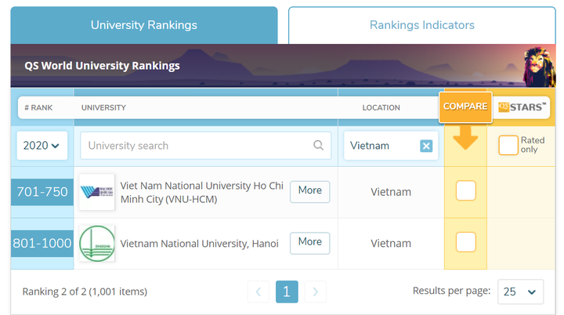Click Vietnam location cell in Hanoi row
Viewport: 564px width, 315px height.
pyautogui.click(x=391, y=244)
